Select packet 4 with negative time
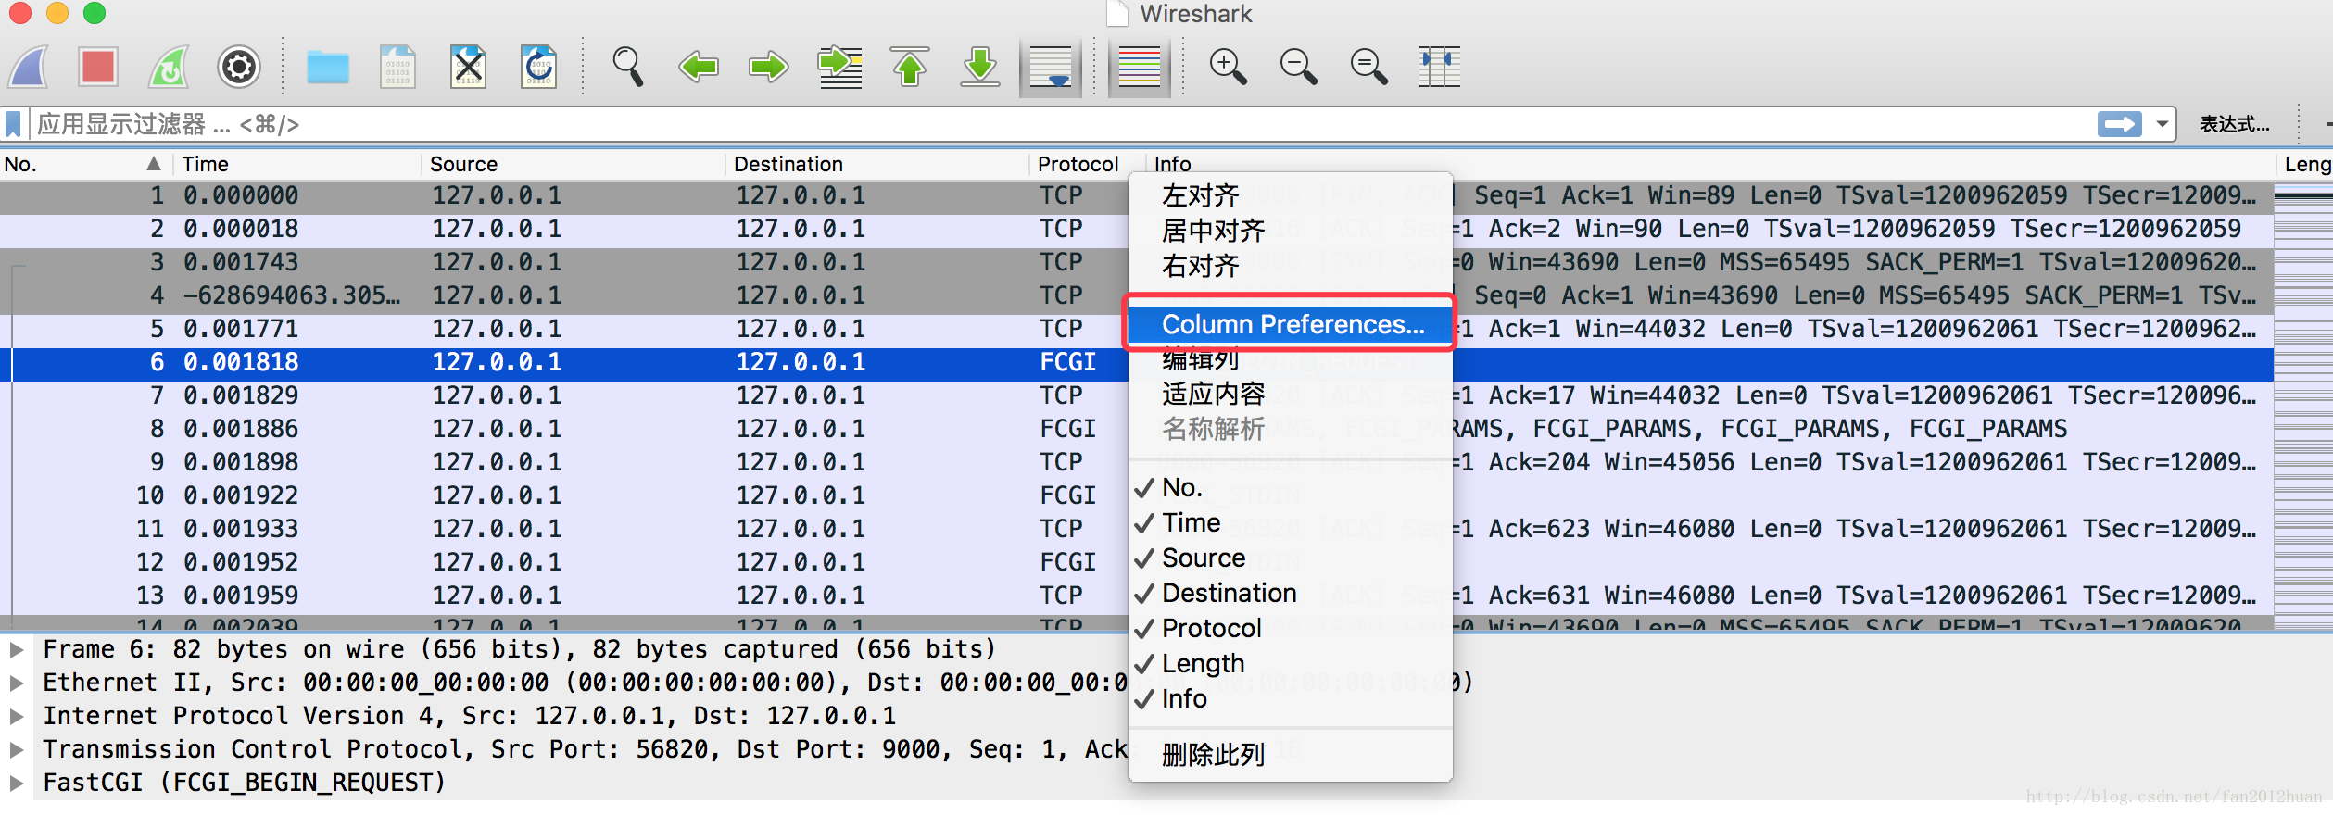 pos(1137,295)
